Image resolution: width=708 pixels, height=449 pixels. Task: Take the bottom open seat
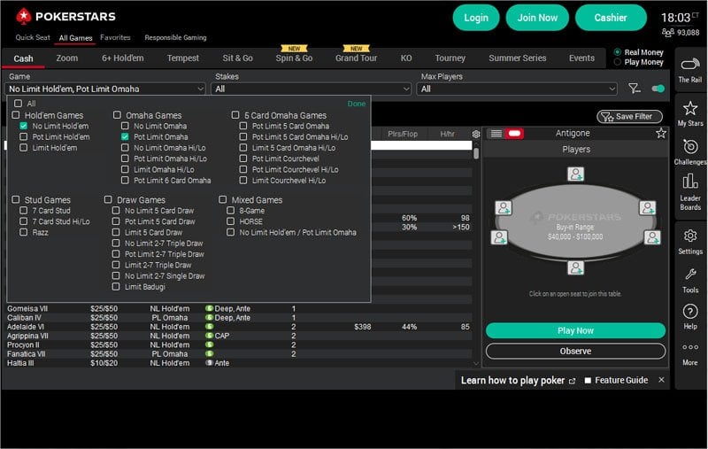(x=576, y=267)
